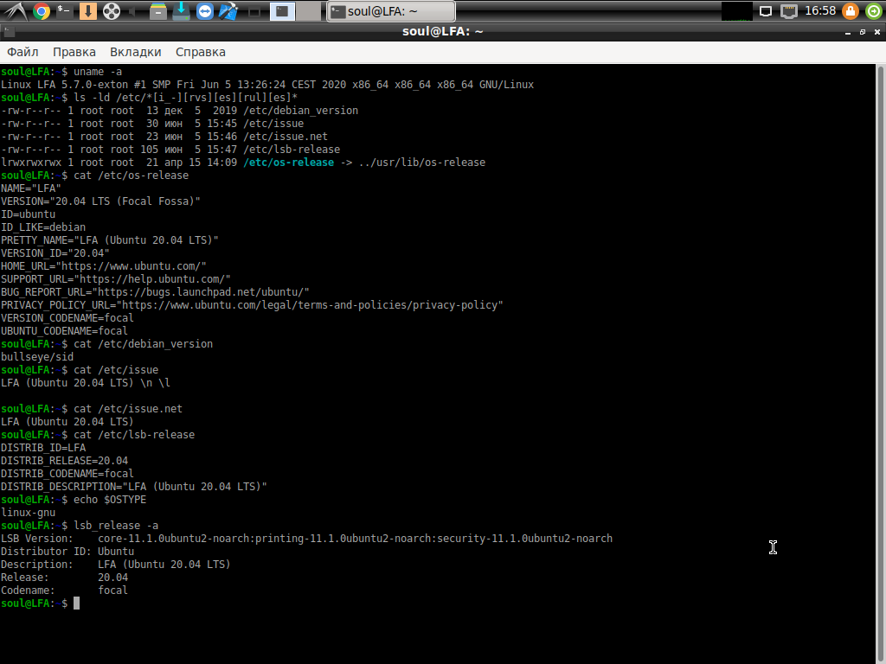Image resolution: width=886 pixels, height=664 pixels.
Task: Click the PRIVACY_POLICY_URL line
Action: [252, 305]
